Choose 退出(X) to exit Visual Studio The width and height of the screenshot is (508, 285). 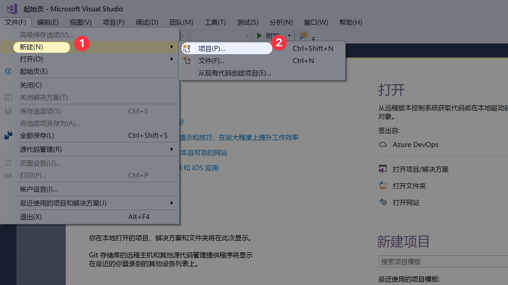30,217
